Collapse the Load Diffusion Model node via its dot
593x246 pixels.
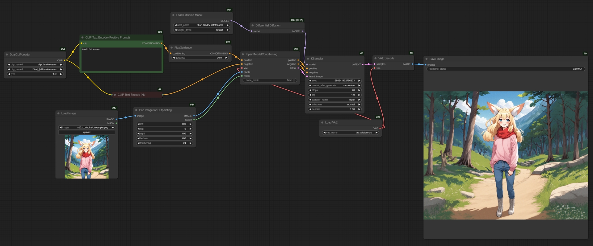click(x=173, y=15)
